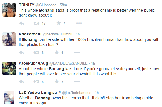The height and width of the screenshot is (107, 162).
Task: Open more options on #JoePub16Aug's tweet
Action: [x=77, y=82]
